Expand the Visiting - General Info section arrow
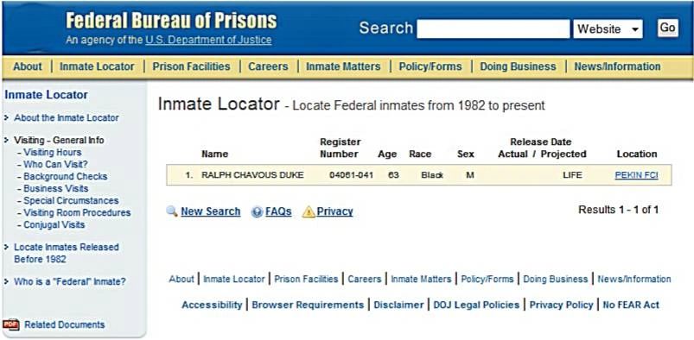Viewport: 694px width, 340px height. (x=6, y=140)
